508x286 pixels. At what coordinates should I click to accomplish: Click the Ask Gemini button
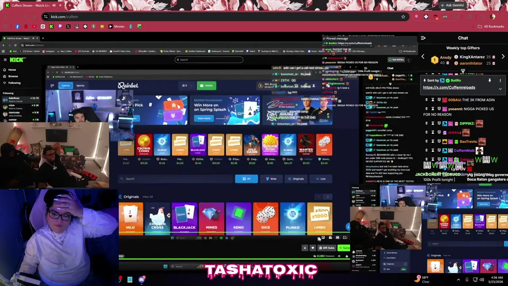(452, 6)
